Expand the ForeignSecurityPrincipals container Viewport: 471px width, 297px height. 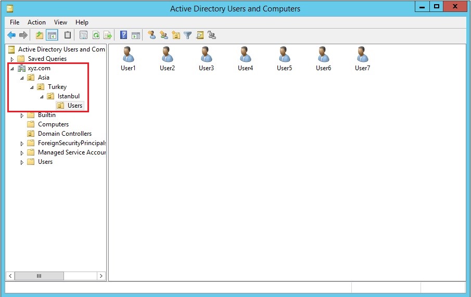22,144
